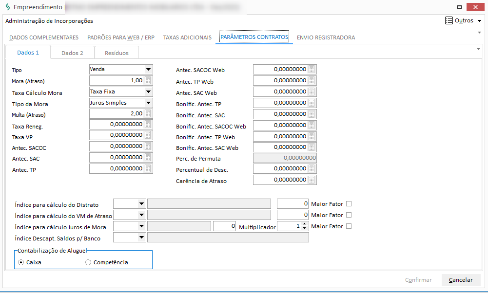Expand the Tipo dropdown showing Venda

(149, 70)
